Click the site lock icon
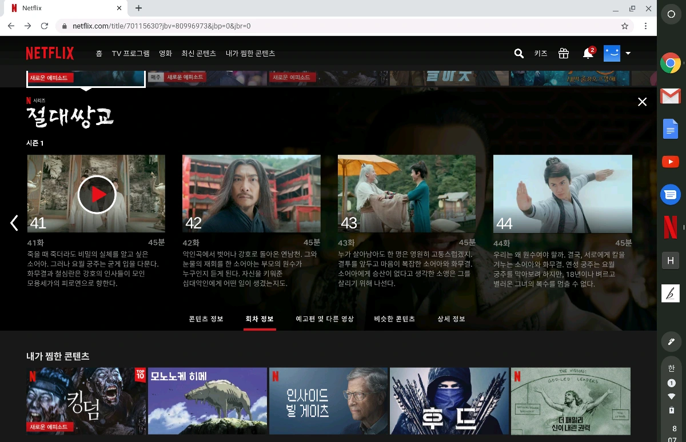 (x=65, y=26)
